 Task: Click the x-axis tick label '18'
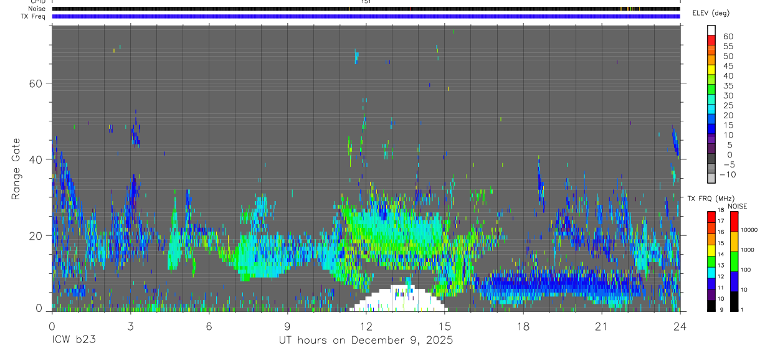pos(523,326)
